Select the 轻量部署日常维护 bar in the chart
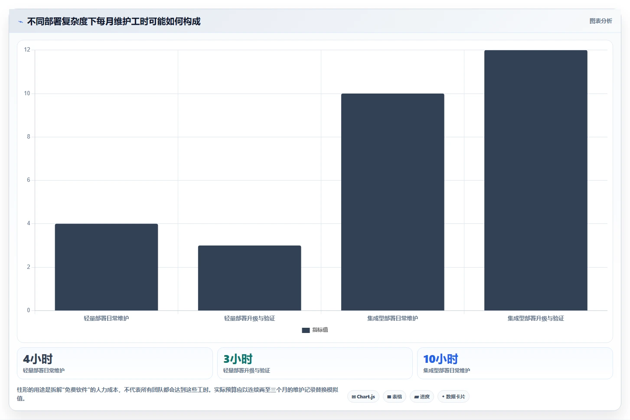Viewport: 630px width, 420px height. point(106,267)
